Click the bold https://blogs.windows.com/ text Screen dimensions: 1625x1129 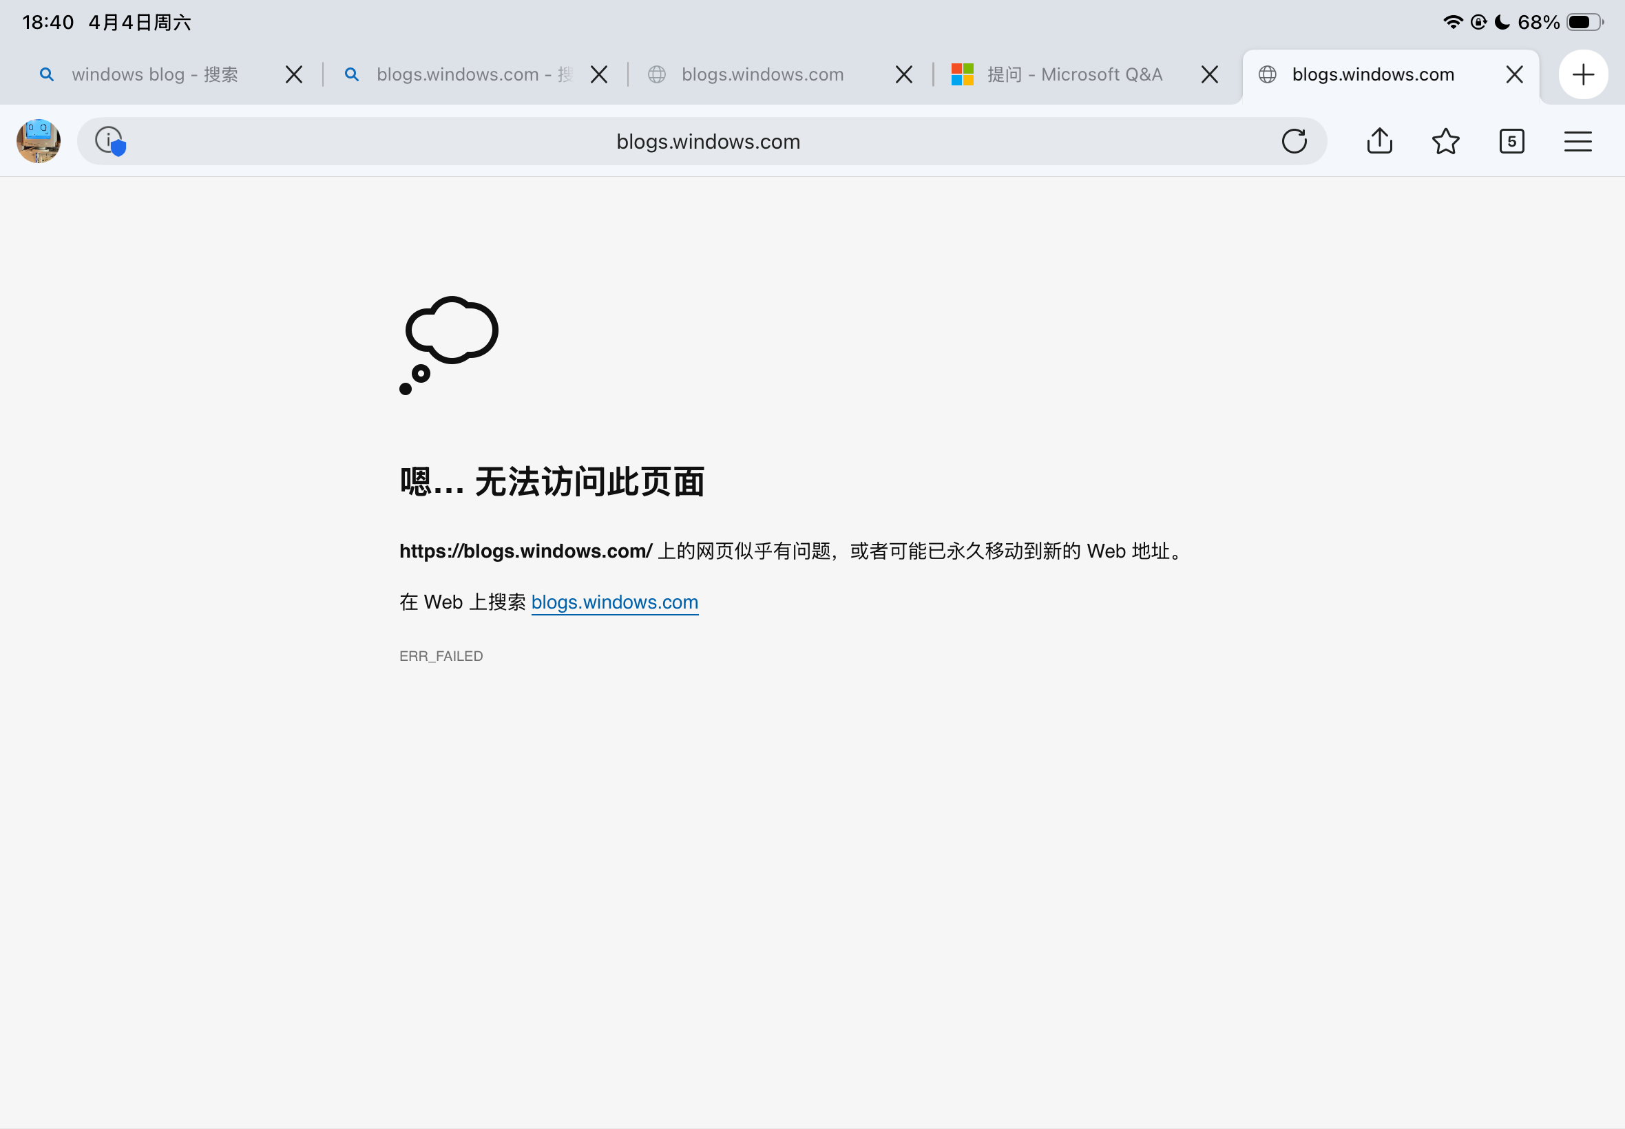[x=525, y=551]
